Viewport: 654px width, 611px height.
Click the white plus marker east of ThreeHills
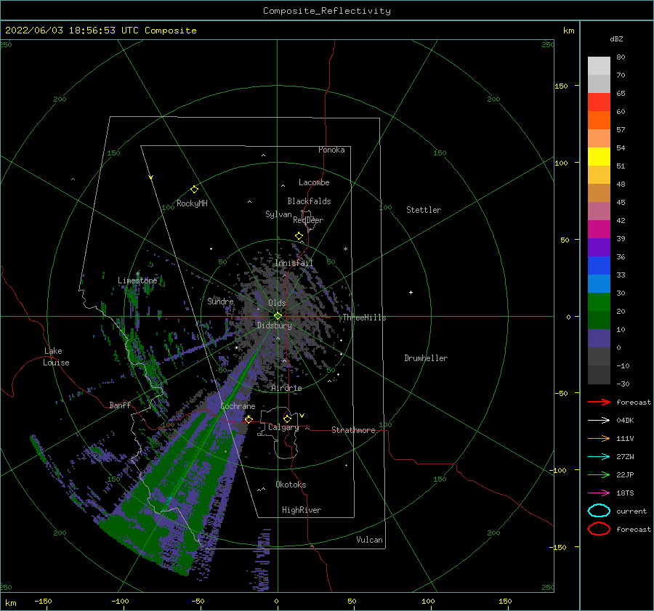point(411,292)
